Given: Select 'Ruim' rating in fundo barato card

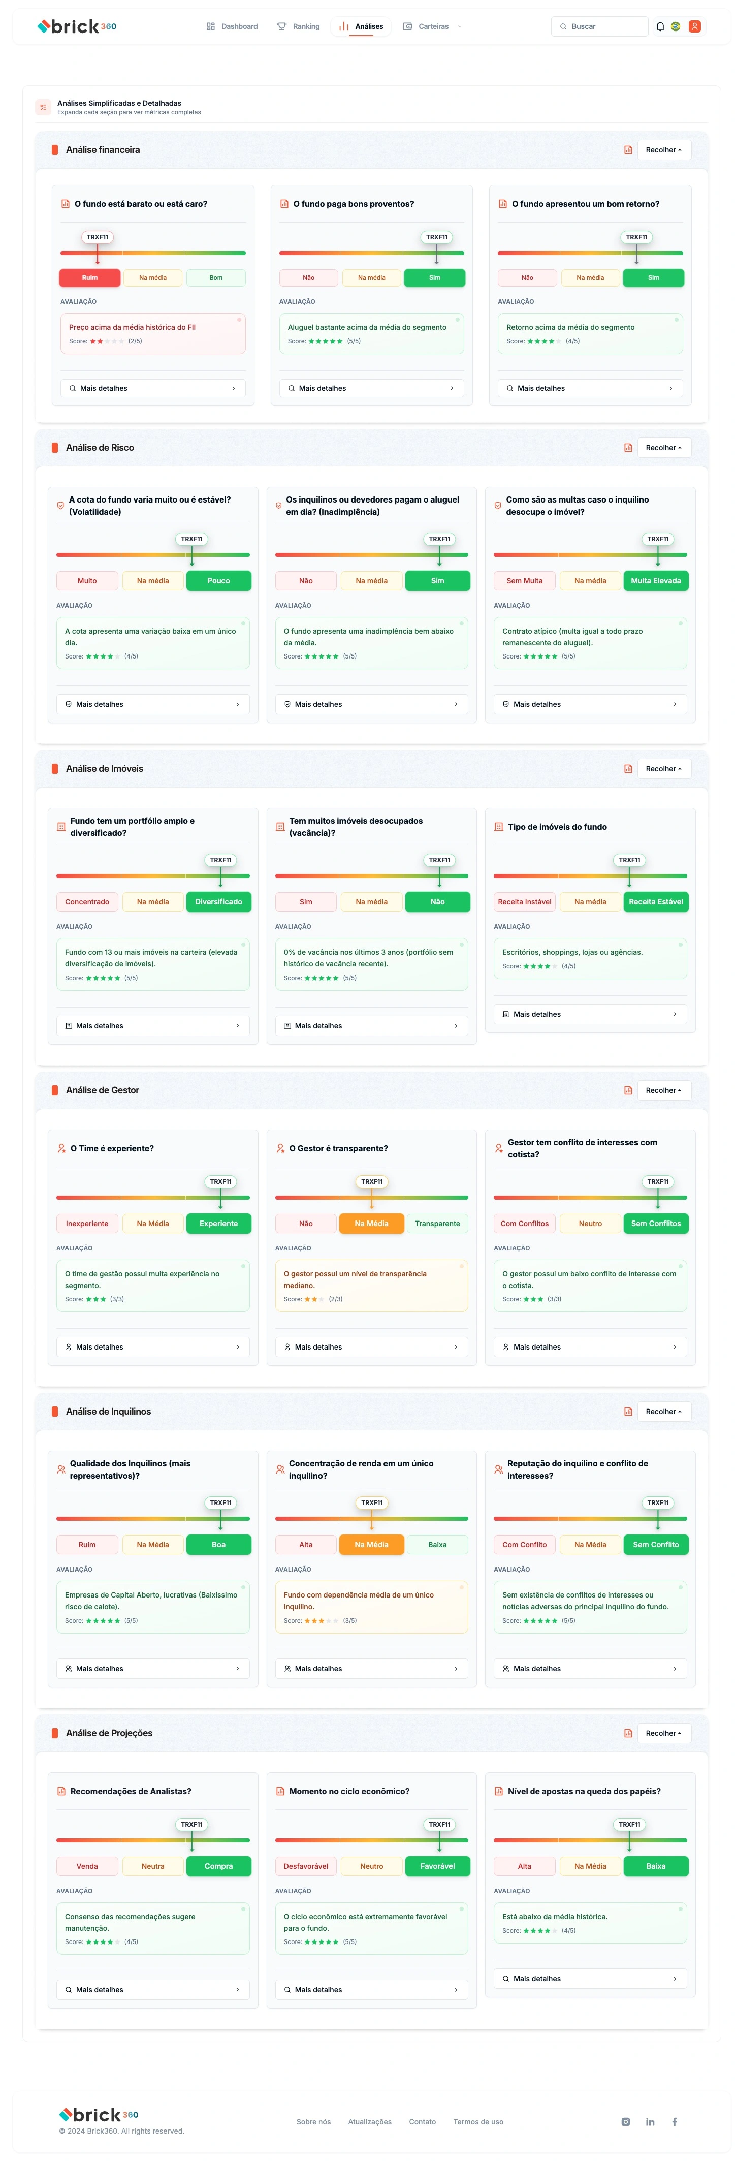Looking at the screenshot, I should pos(90,277).
